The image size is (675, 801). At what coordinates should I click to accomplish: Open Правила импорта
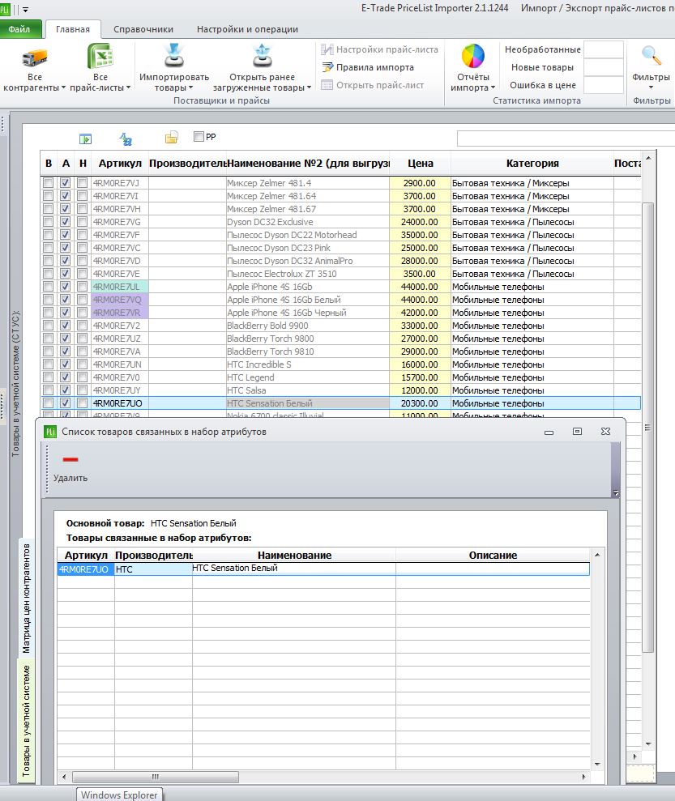[368, 67]
